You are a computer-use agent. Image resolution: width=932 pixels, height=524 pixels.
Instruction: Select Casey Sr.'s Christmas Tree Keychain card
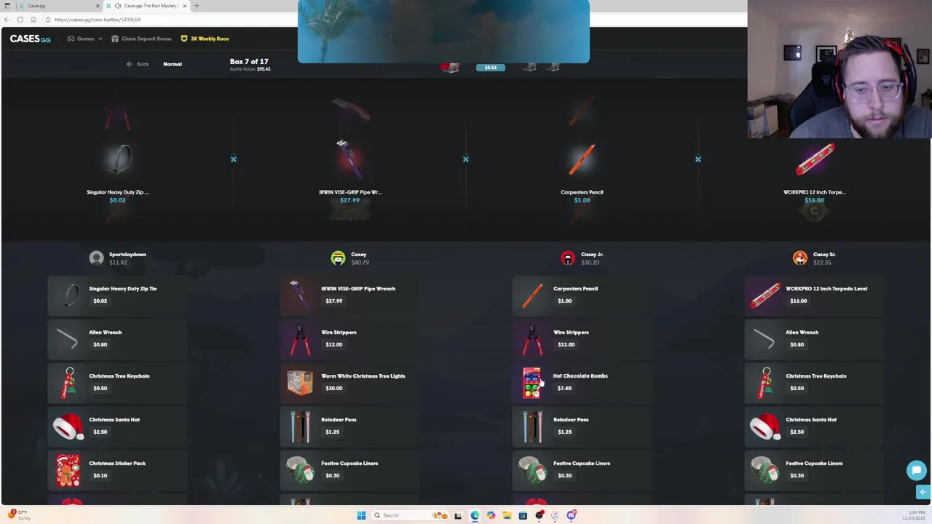pyautogui.click(x=814, y=382)
